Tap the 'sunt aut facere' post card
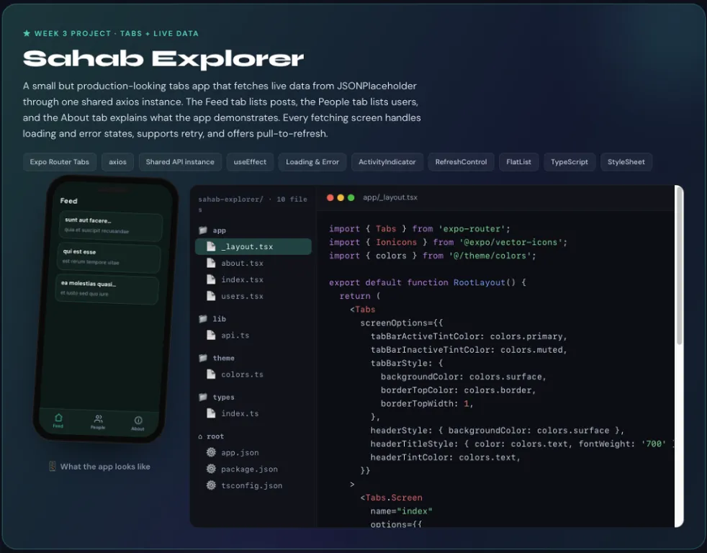The width and height of the screenshot is (707, 553). [111, 225]
